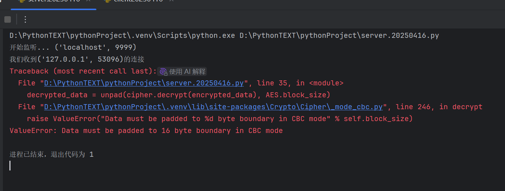The height and width of the screenshot is (191, 505).
Task: Click the 127.0.0.1 connection output line
Action: coord(77,59)
